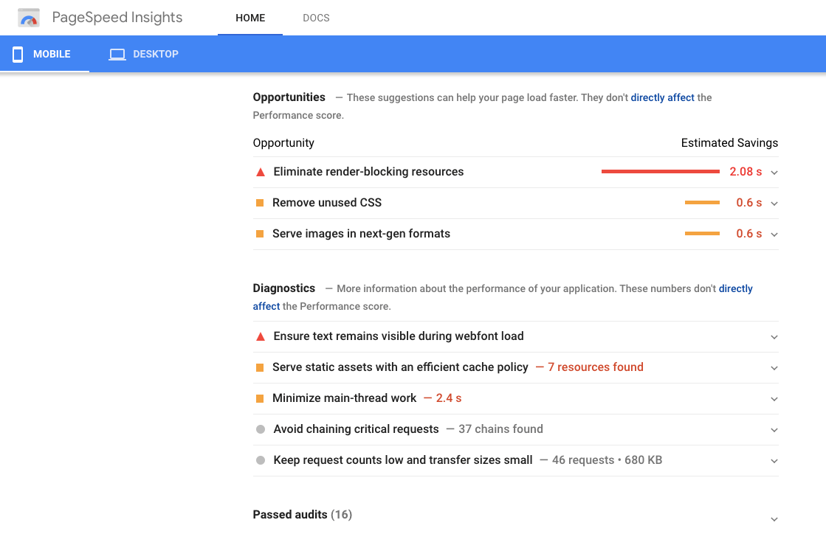
Task: Expand the efficient cache policy diagnostic
Action: pyautogui.click(x=773, y=367)
